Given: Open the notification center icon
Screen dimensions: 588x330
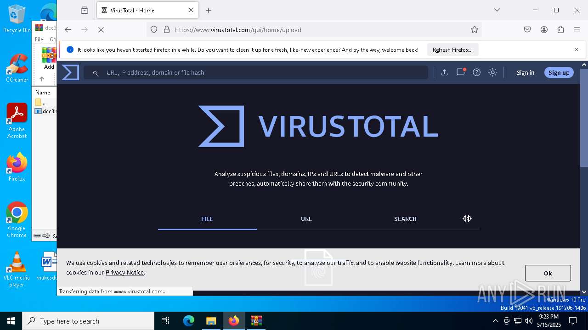Looking at the screenshot, I should (573, 321).
